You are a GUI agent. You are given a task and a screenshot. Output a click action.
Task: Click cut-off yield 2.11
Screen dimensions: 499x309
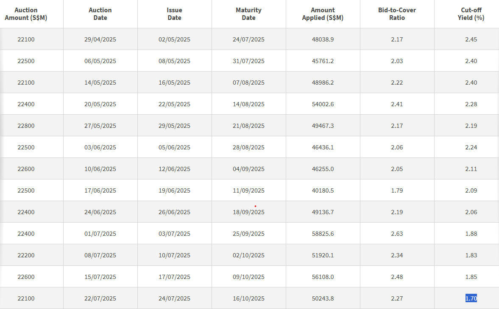tap(471, 169)
